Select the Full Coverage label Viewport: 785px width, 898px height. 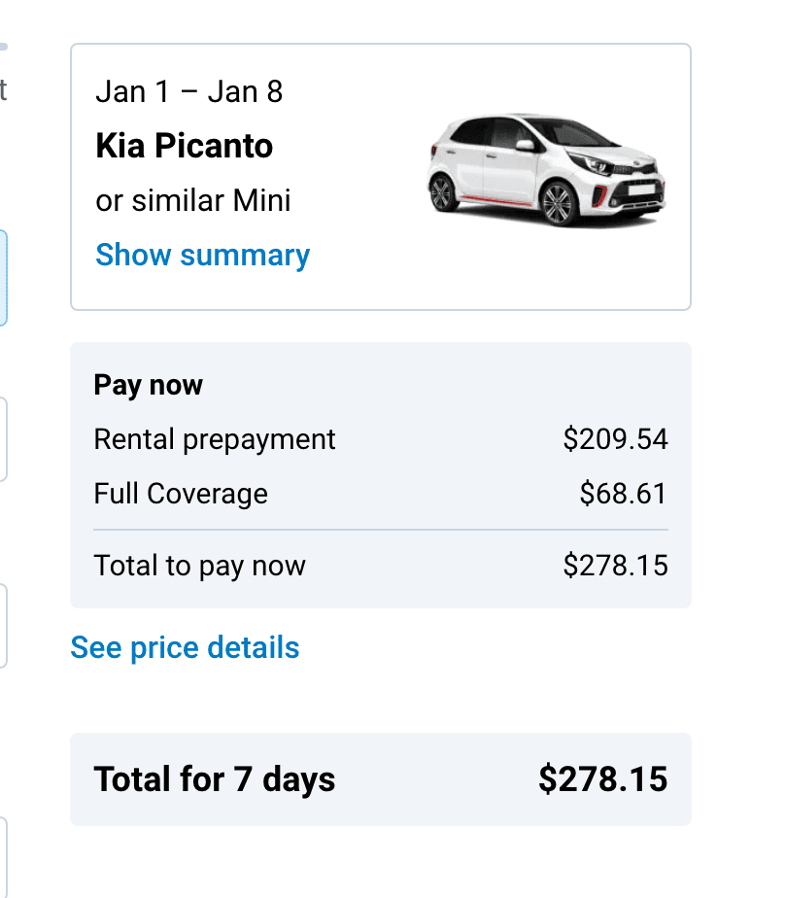coord(181,494)
